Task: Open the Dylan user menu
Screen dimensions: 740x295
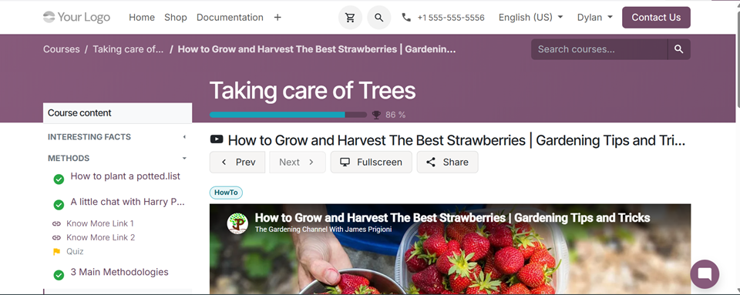Action: coord(594,18)
